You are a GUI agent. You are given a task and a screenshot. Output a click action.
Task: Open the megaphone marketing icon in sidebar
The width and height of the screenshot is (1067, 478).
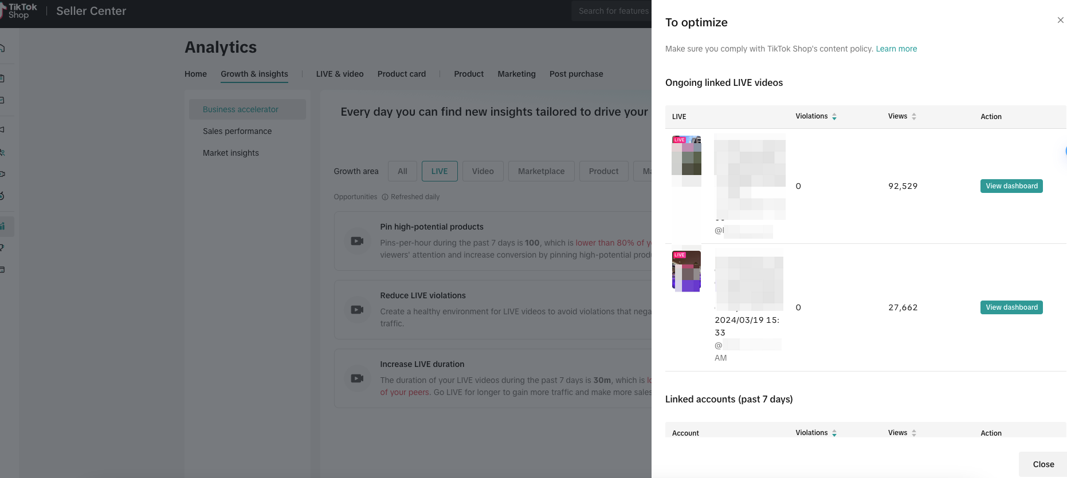3,129
